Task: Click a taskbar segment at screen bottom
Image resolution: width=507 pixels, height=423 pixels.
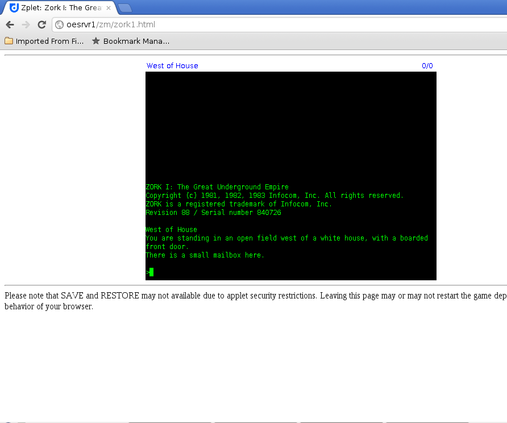Action: 170,421
